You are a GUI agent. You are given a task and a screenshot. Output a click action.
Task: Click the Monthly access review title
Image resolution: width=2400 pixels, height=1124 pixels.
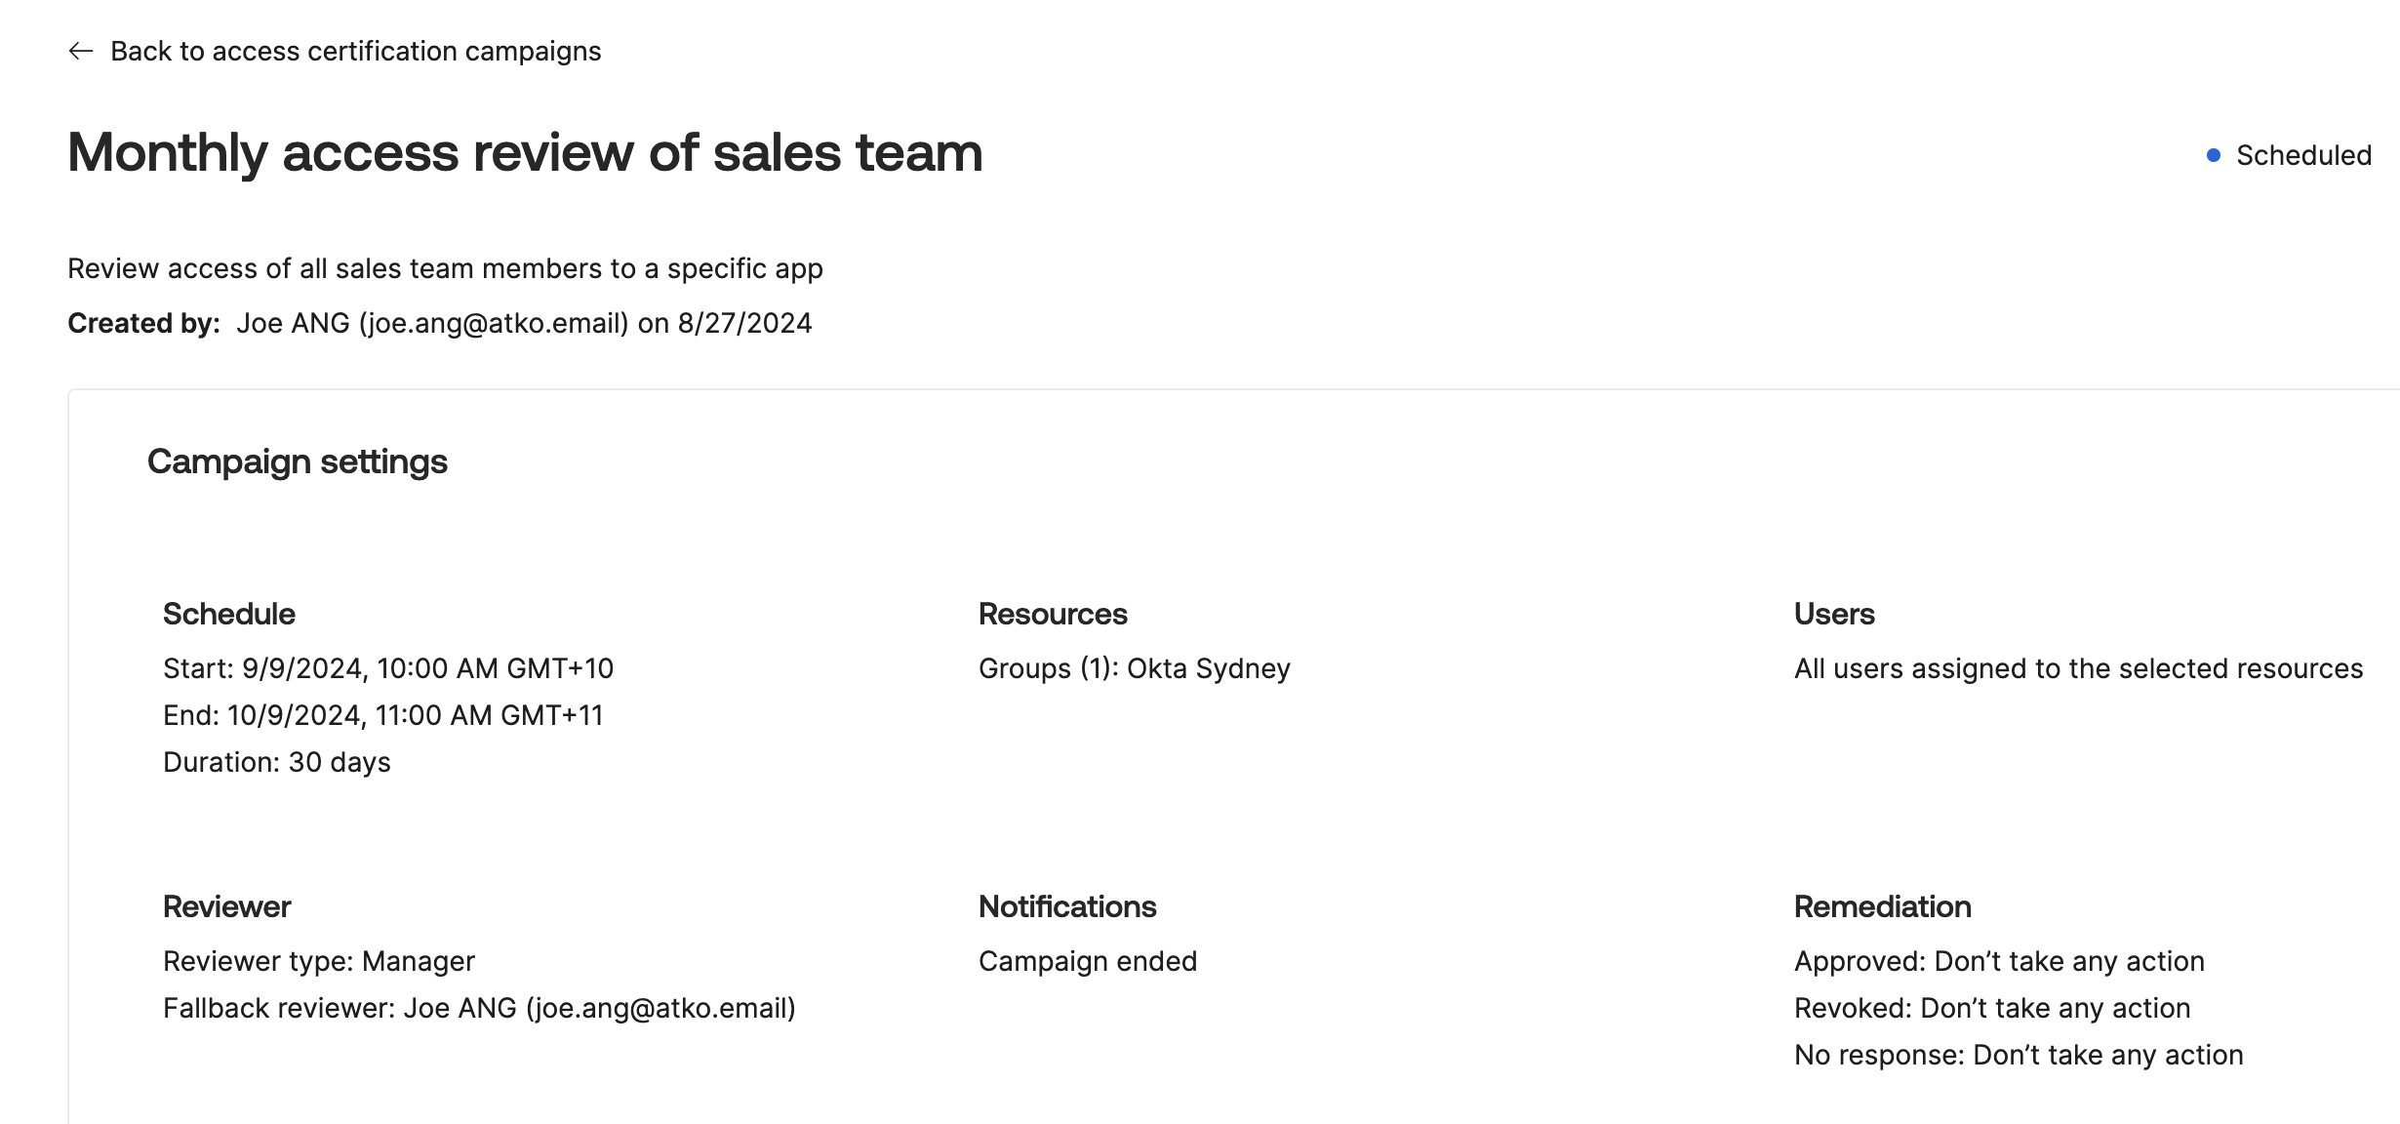click(524, 152)
